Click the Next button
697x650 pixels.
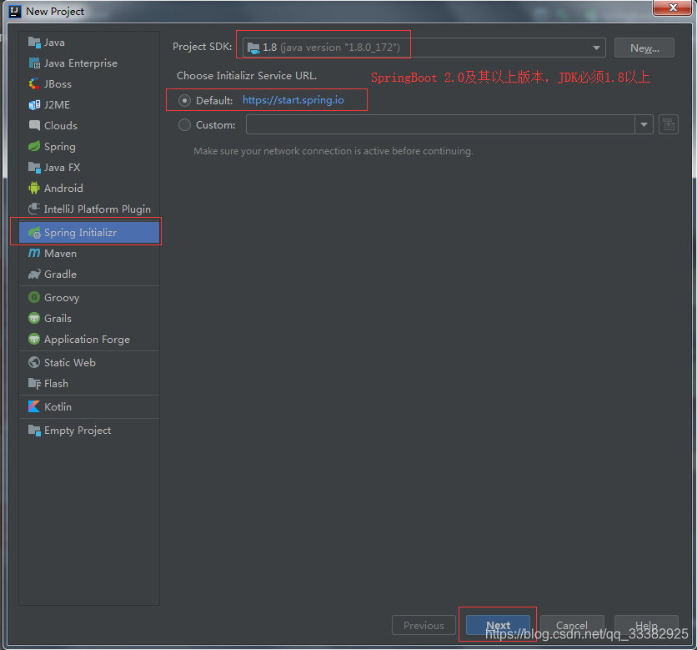498,625
